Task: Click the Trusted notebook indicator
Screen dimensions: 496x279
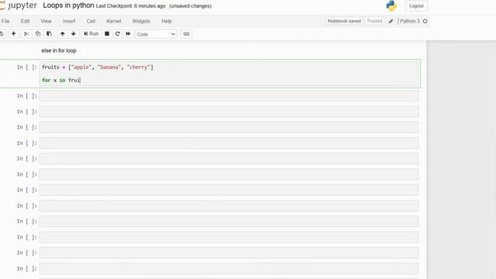Action: click(x=374, y=21)
